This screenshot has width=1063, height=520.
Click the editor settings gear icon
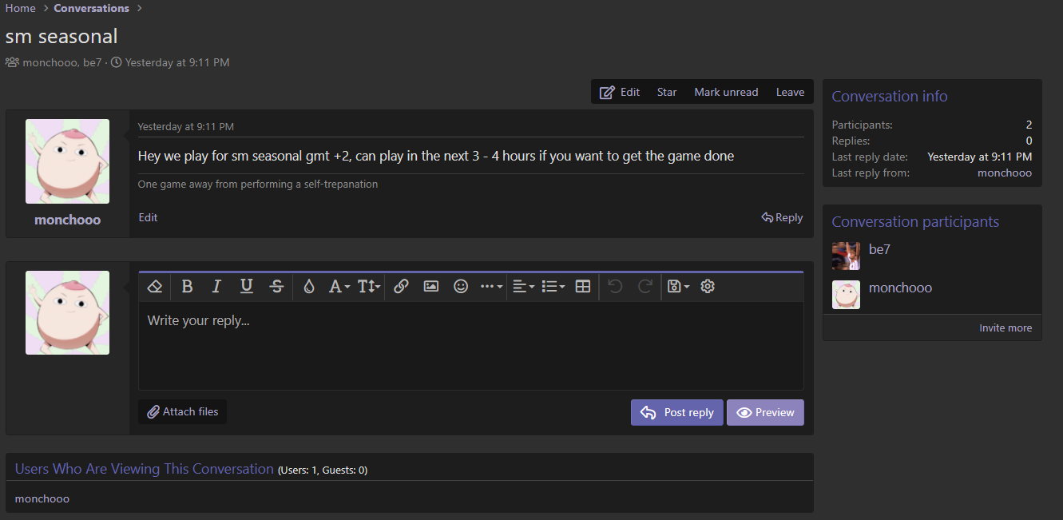point(707,286)
